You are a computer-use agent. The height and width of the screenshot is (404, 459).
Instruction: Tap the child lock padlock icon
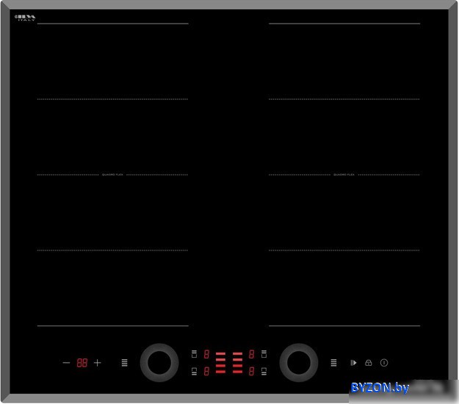click(369, 363)
